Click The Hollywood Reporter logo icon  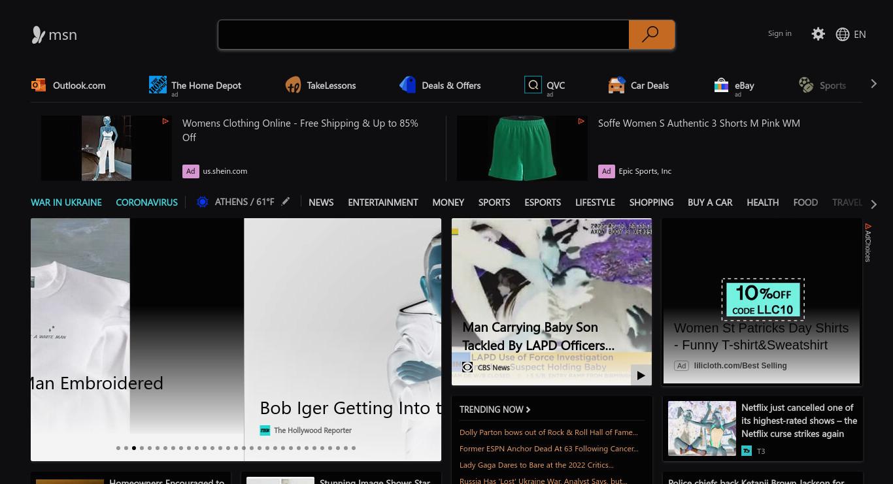tap(265, 430)
